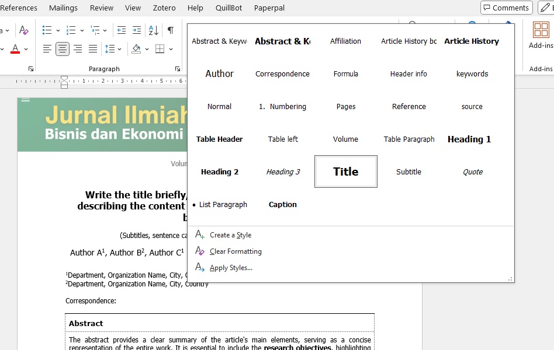Open the Paperpal tab

(x=269, y=8)
